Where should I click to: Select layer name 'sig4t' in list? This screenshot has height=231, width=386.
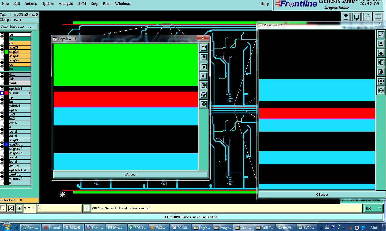pyautogui.click(x=20, y=56)
